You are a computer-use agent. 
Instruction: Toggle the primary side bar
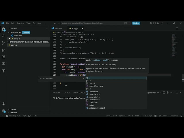pyautogui.click(x=155, y=23)
